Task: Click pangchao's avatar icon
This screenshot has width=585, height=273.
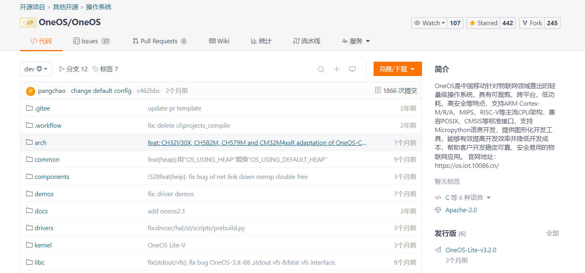Action: tap(30, 91)
